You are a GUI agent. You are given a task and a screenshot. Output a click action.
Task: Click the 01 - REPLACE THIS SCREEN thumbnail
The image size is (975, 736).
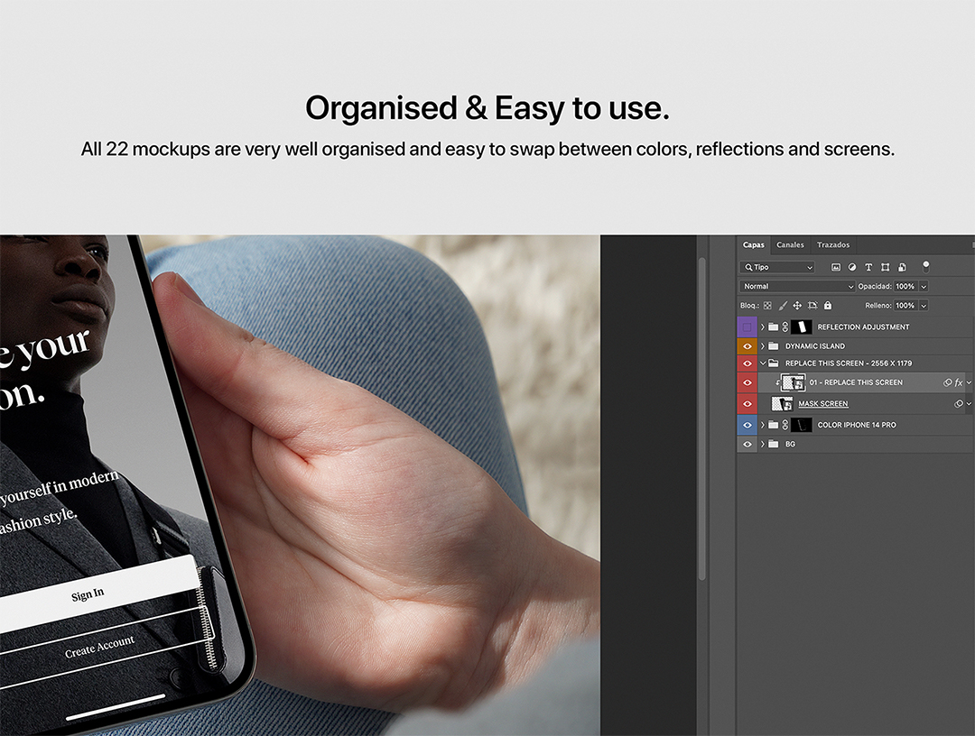click(793, 382)
